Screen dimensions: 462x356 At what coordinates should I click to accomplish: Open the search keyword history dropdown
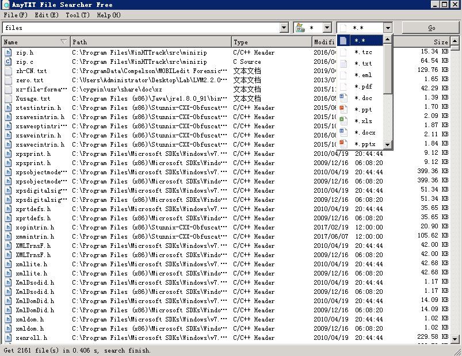[284, 26]
